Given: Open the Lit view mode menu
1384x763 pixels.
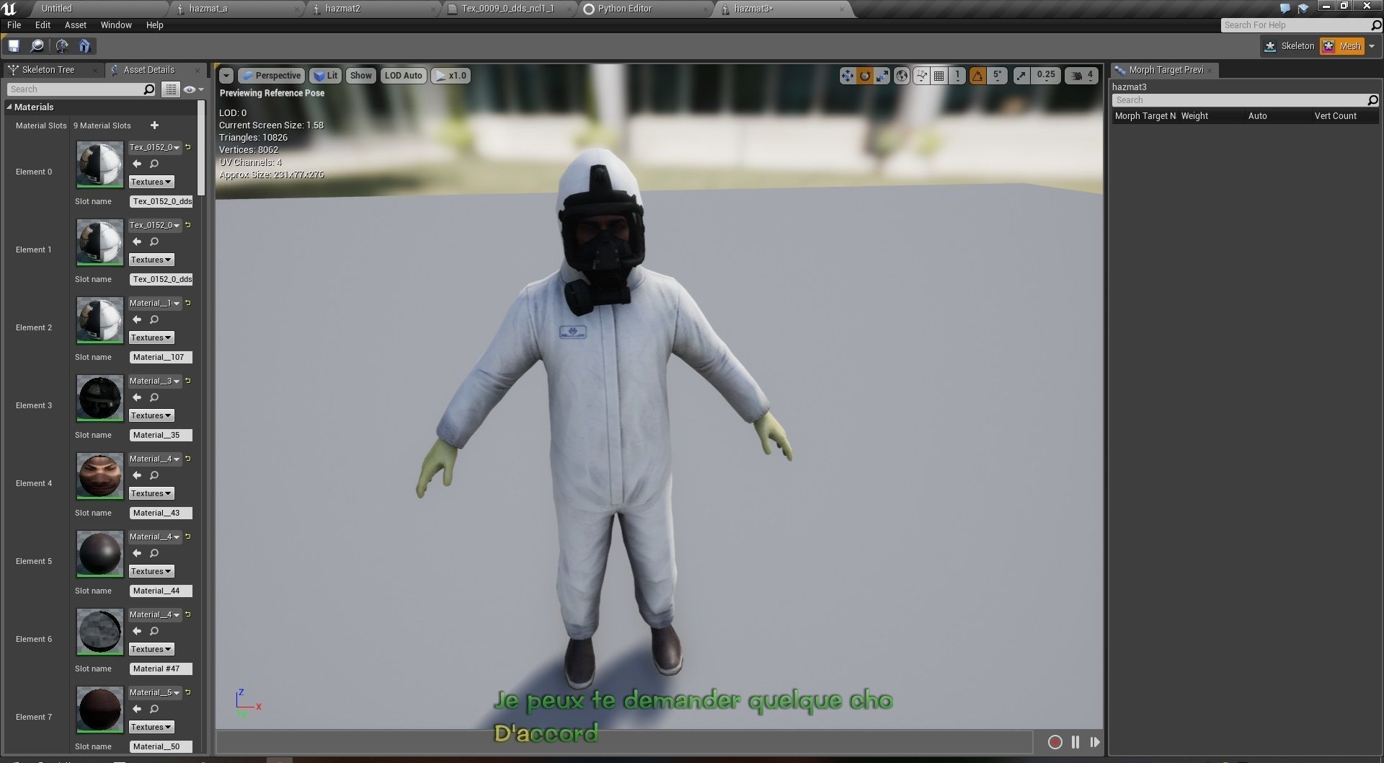Looking at the screenshot, I should (x=326, y=76).
